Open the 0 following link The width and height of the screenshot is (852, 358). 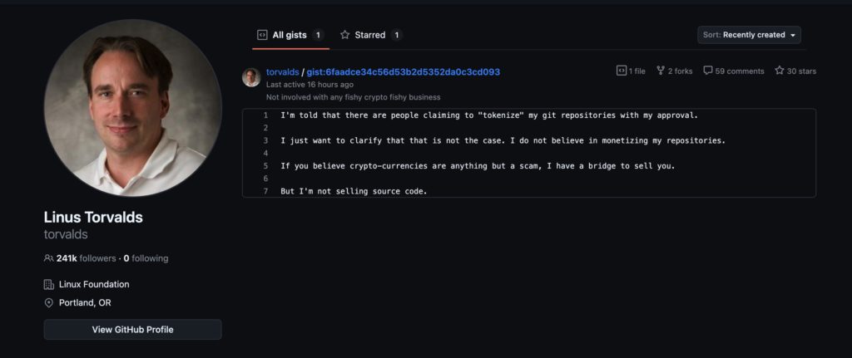pos(146,258)
